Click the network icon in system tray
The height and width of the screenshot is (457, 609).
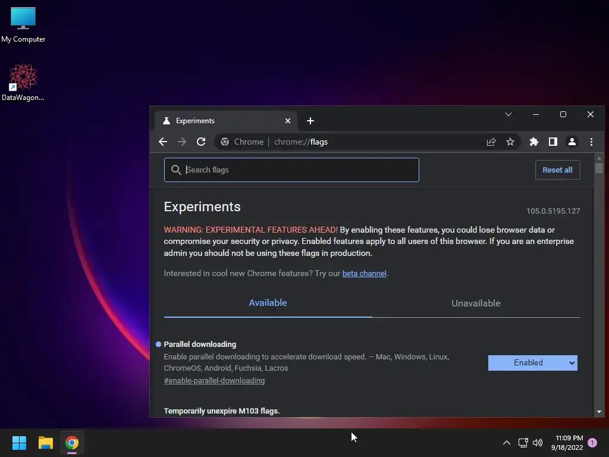pos(523,443)
